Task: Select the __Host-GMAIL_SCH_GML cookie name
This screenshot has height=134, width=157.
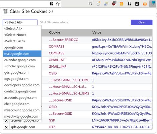Action: point(69,80)
